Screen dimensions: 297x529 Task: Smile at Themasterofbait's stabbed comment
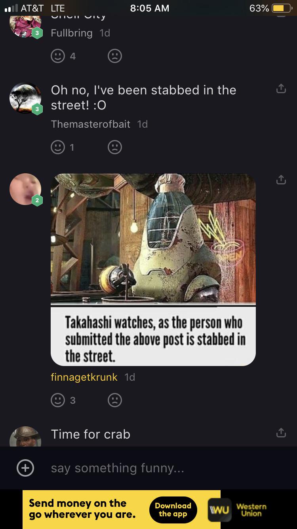pyautogui.click(x=58, y=148)
